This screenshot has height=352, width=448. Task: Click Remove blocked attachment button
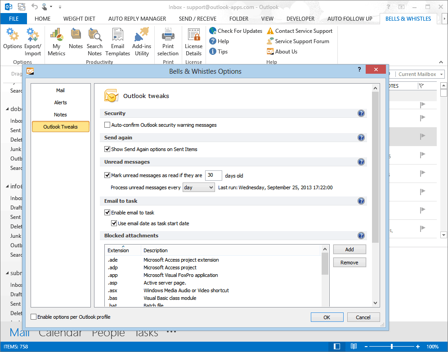click(x=349, y=263)
